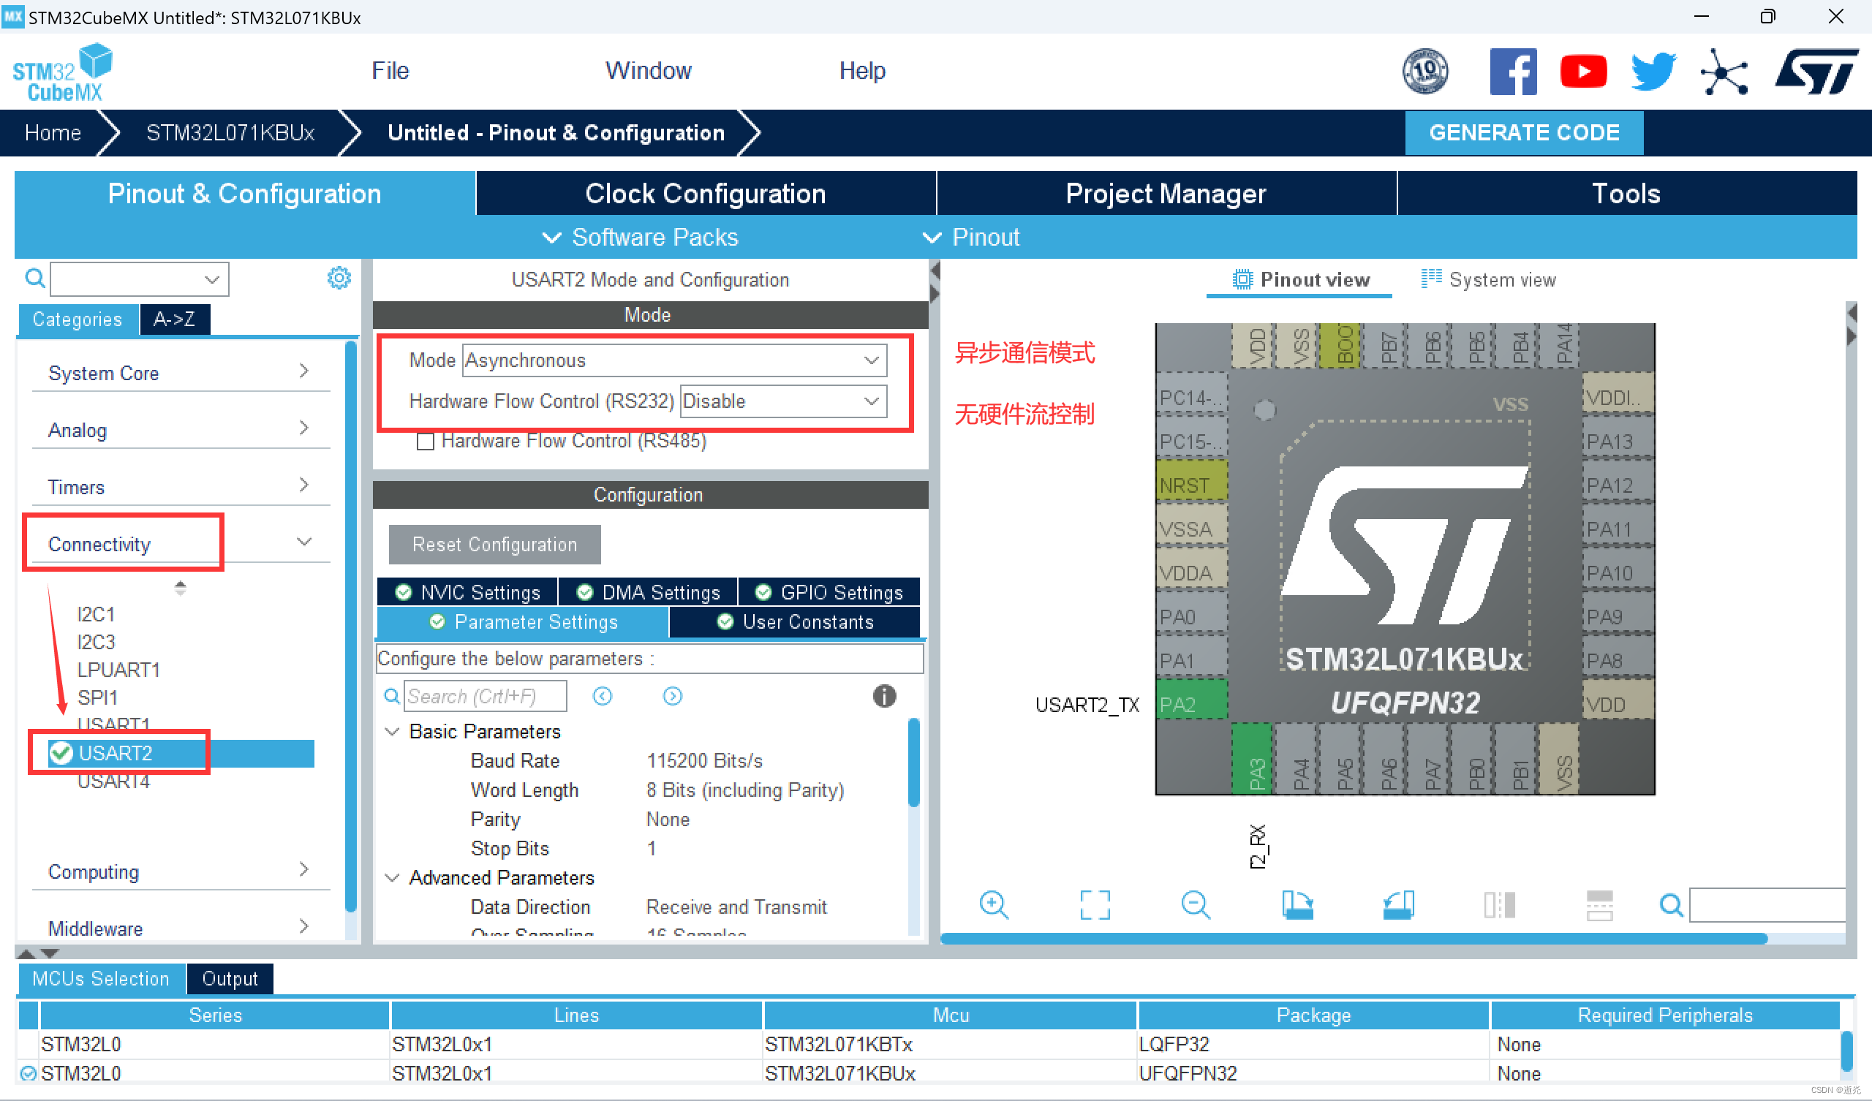Viewport: 1872px width, 1101px height.
Task: Click the Reset Configuration button
Action: point(494,545)
